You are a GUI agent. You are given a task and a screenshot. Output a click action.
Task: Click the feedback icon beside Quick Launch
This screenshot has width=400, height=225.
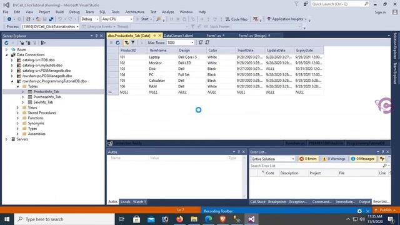(x=306, y=4)
